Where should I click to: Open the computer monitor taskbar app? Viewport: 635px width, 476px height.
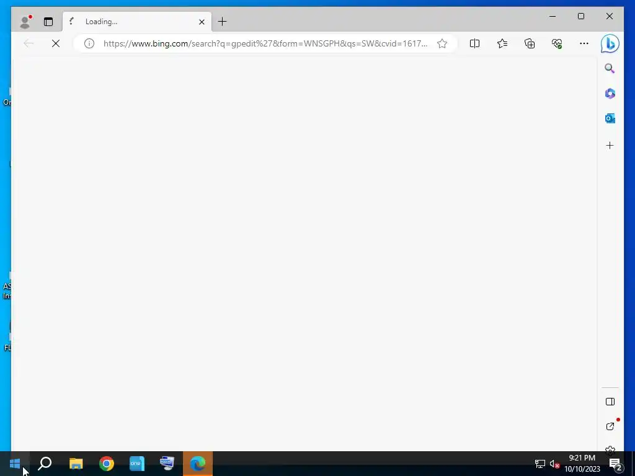(x=167, y=464)
